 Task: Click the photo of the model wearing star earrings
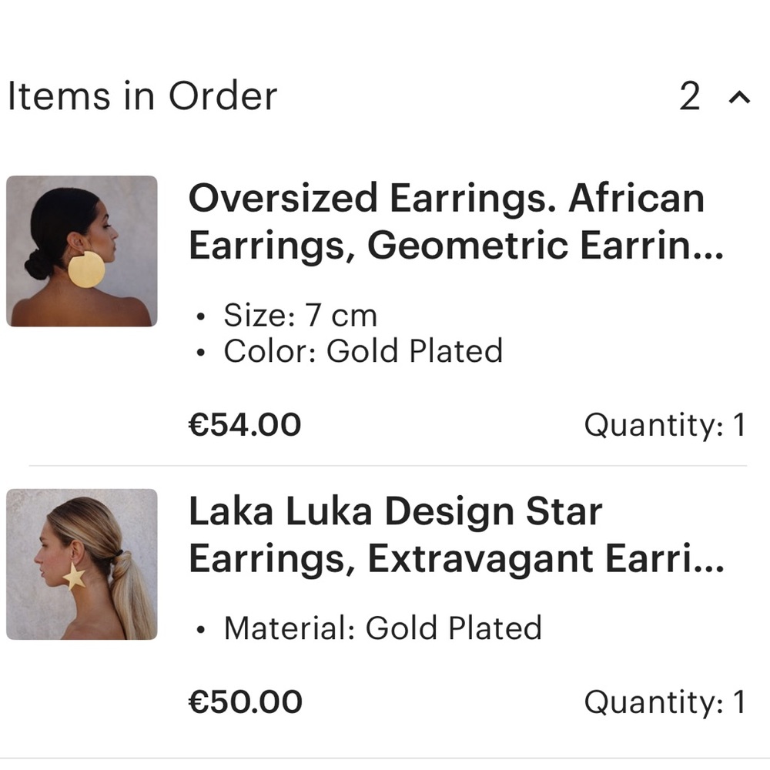pyautogui.click(x=82, y=564)
